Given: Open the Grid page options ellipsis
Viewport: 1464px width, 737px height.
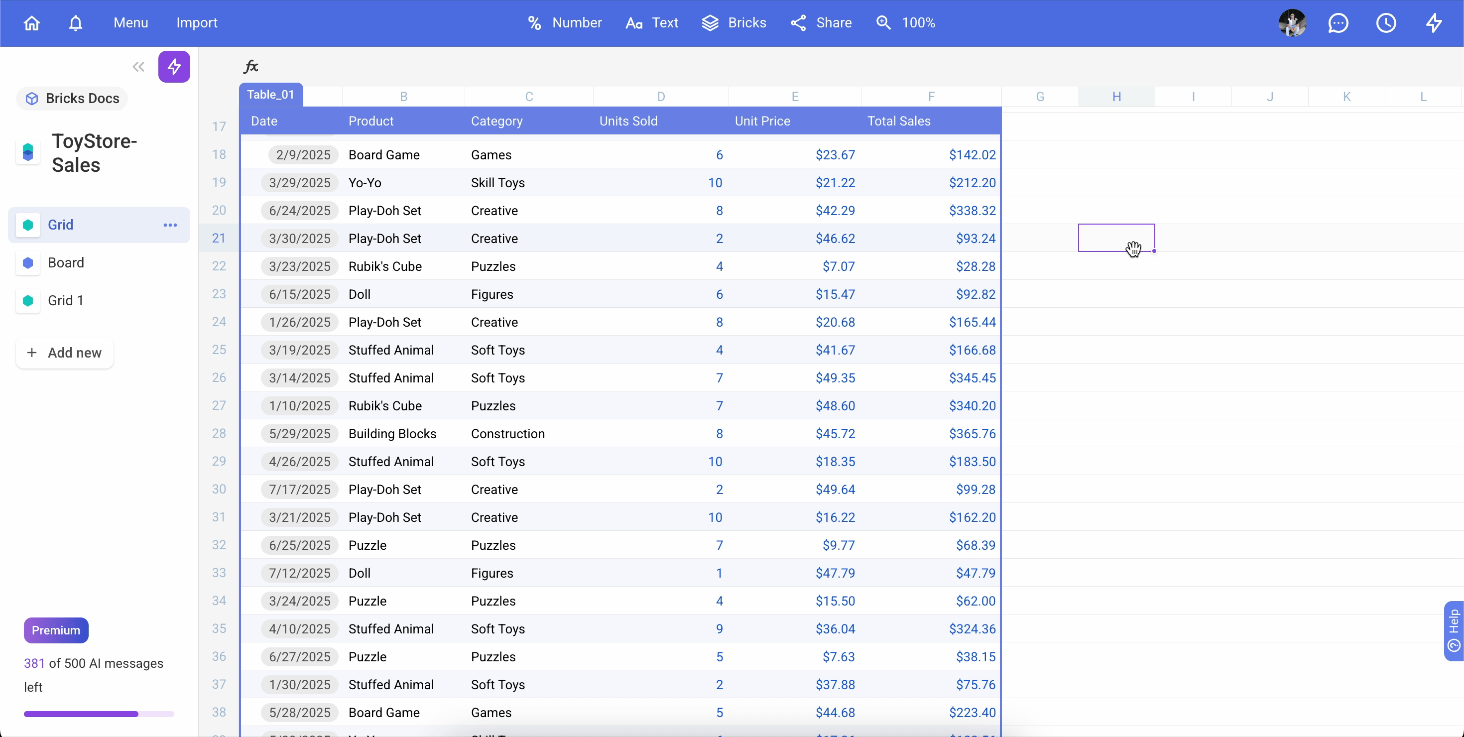Looking at the screenshot, I should tap(170, 225).
